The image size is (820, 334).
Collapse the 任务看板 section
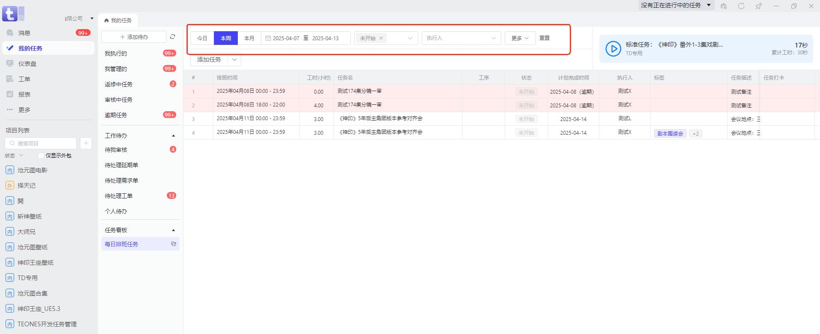(x=173, y=230)
